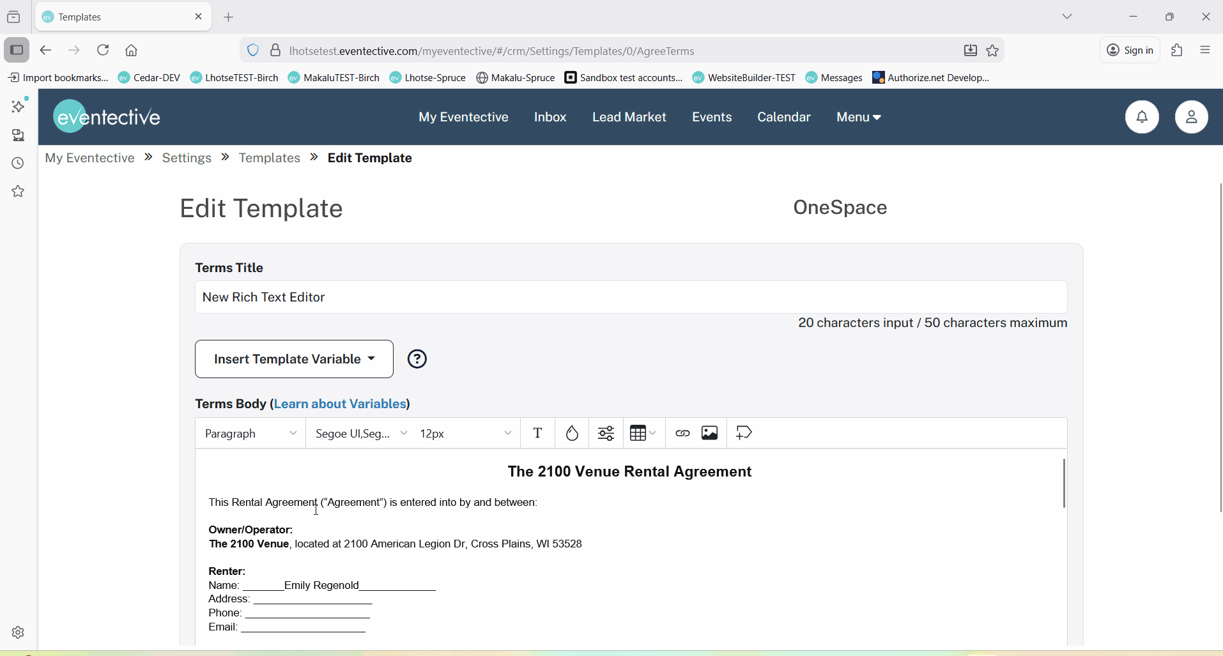This screenshot has height=656, width=1223.
Task: Open Authorize.net Develop bookmark
Action: pyautogui.click(x=931, y=78)
